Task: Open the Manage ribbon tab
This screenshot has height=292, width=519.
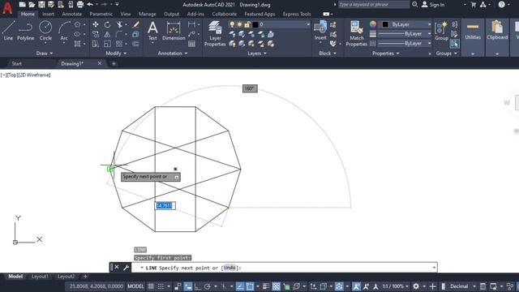Action: click(x=148, y=14)
